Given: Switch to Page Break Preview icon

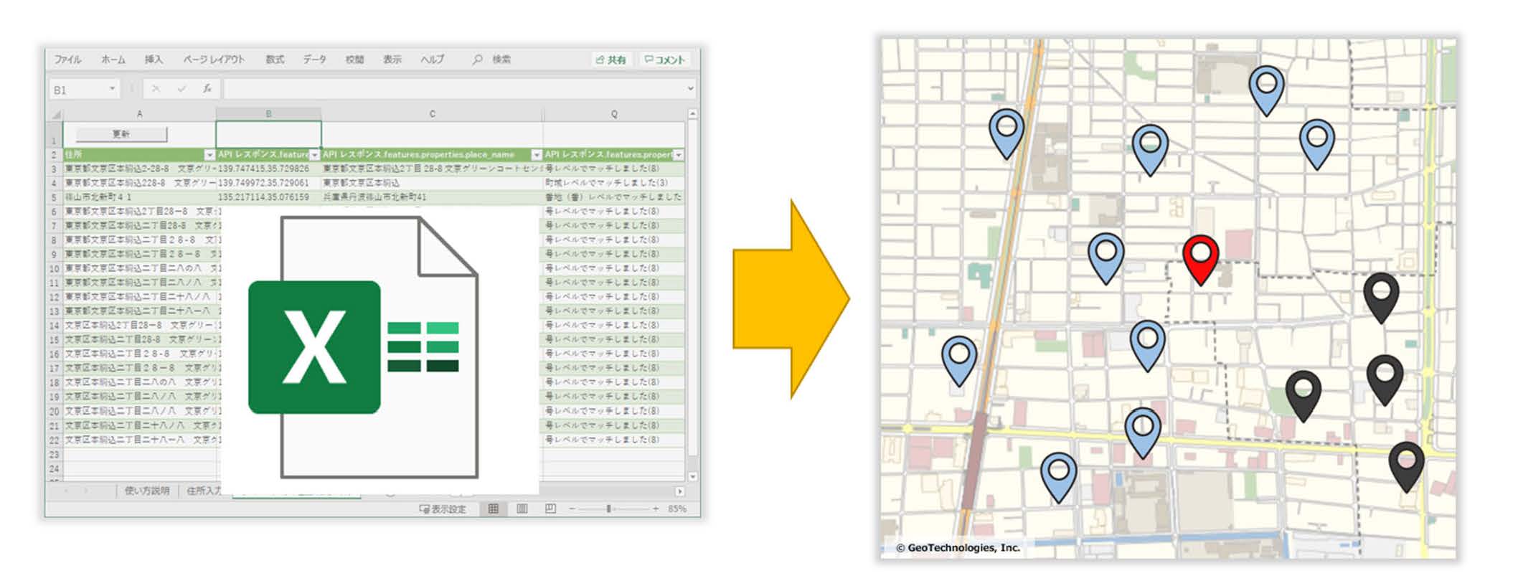Looking at the screenshot, I should (550, 509).
